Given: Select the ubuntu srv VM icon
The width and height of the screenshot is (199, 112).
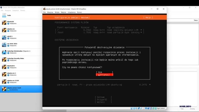Looking at the screenshot, I should (x=4, y=30).
